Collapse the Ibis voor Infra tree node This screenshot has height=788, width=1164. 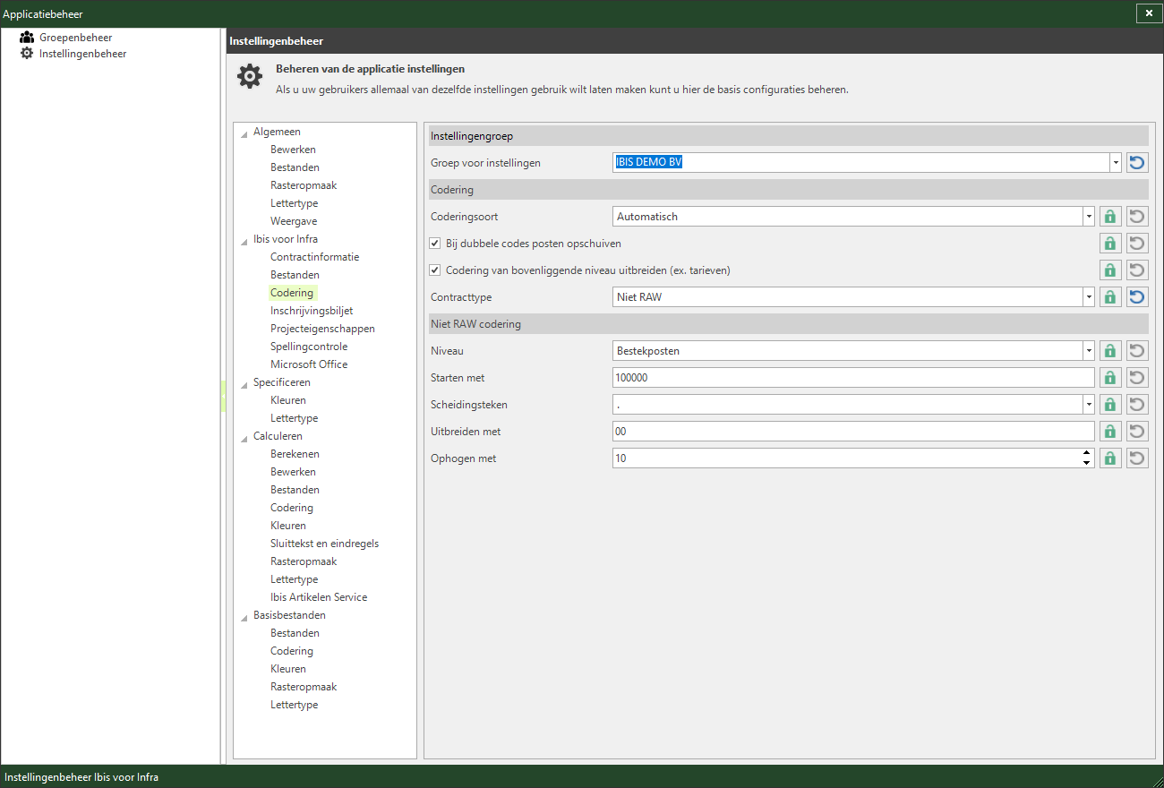(x=244, y=240)
